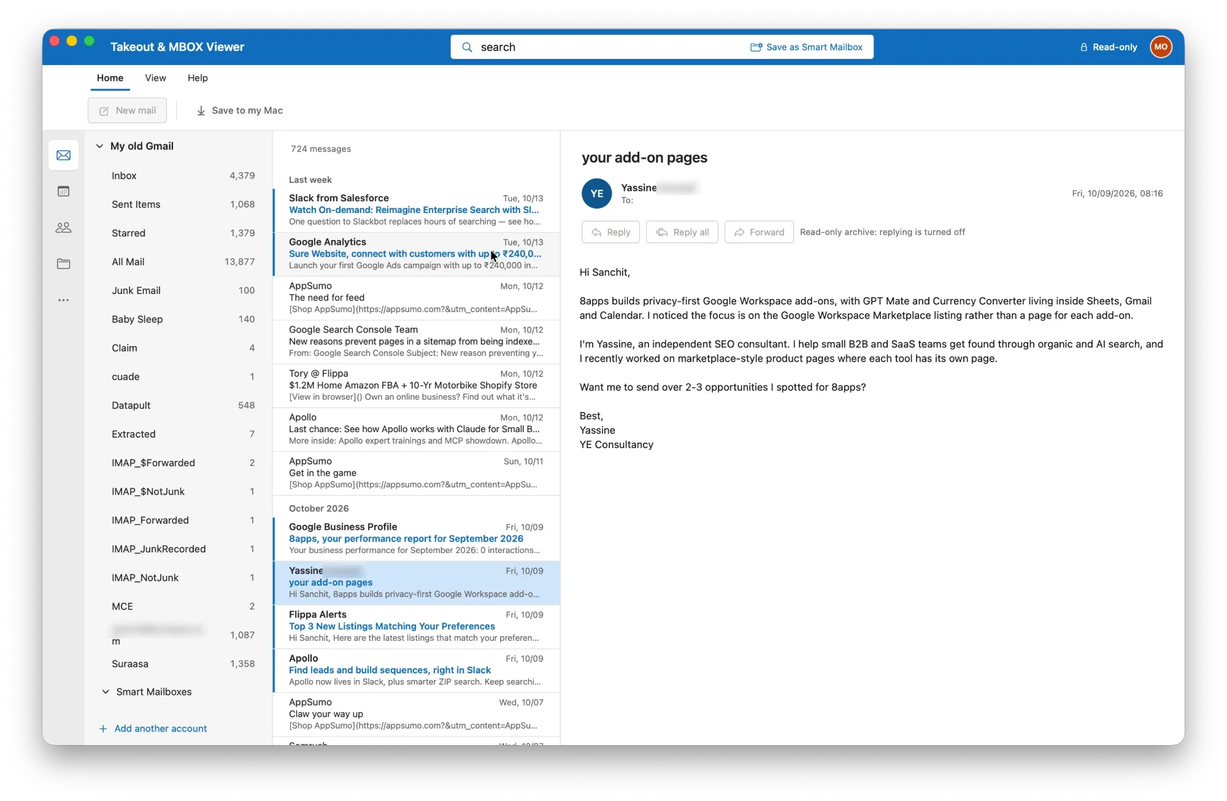Open the Slack from Salesforce message
The image size is (1227, 801).
pos(417,210)
